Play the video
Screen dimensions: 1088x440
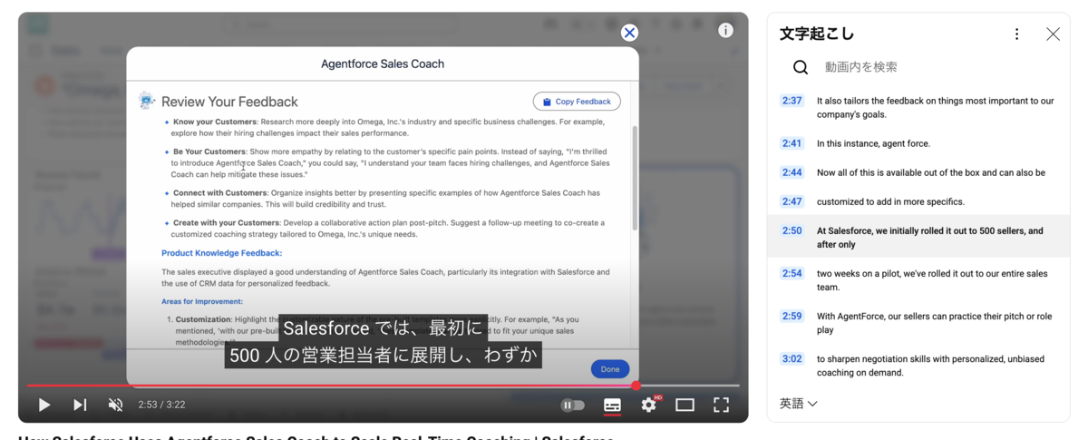[44, 405]
